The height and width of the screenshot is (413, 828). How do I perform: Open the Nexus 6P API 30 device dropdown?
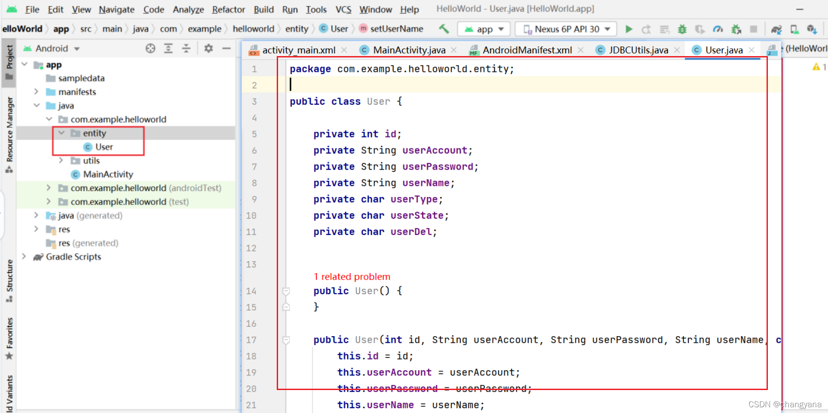pos(567,29)
